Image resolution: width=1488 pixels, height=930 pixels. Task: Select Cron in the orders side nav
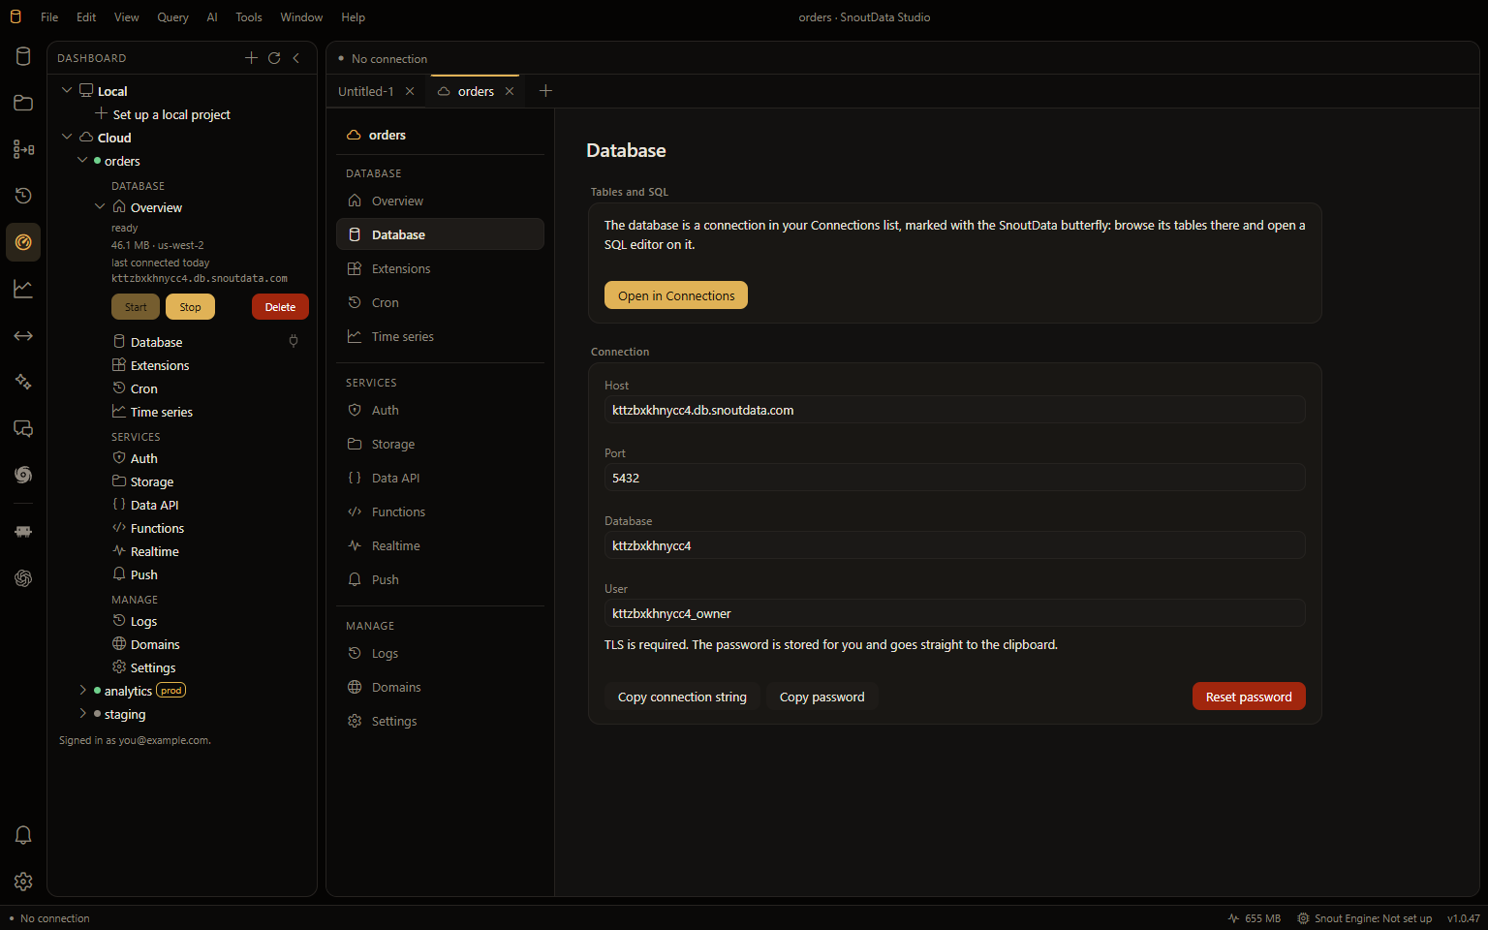point(440,302)
